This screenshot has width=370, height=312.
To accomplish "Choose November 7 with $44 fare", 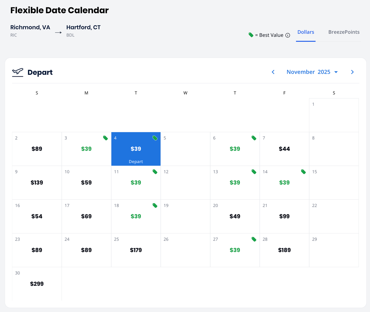I will pyautogui.click(x=284, y=149).
